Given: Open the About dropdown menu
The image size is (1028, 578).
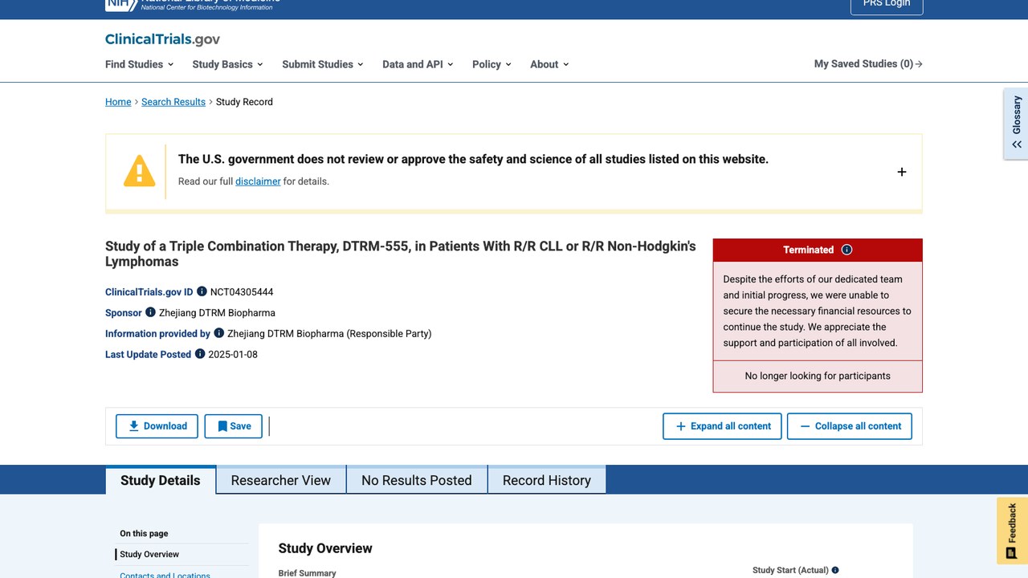Looking at the screenshot, I should point(549,64).
